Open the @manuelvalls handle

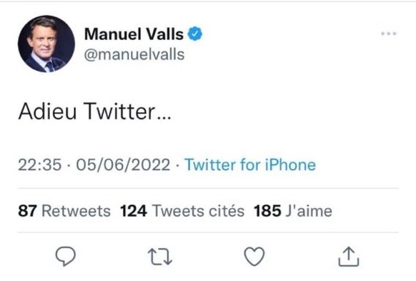click(x=134, y=54)
